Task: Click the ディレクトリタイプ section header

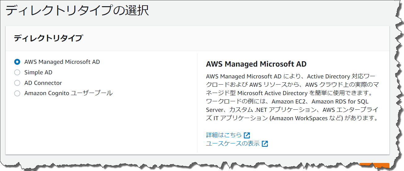Action: [48, 38]
